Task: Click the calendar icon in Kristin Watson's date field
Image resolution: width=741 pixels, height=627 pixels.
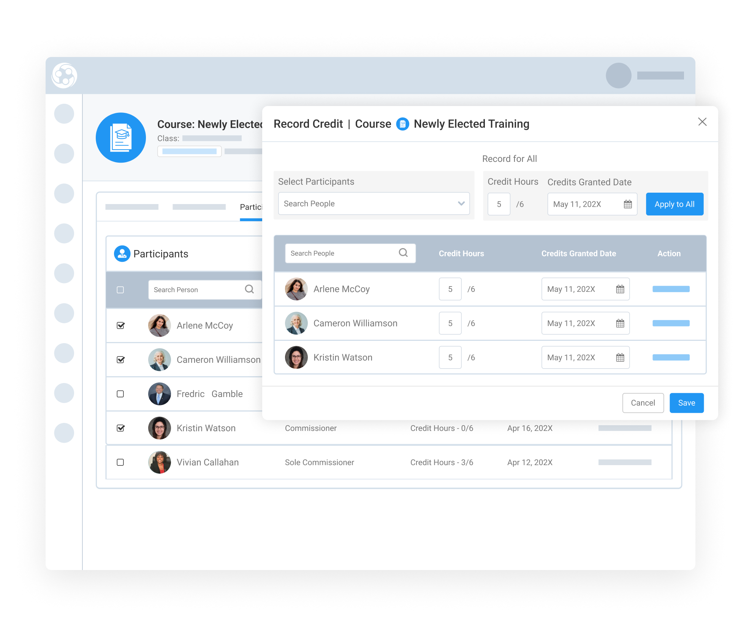Action: tap(619, 357)
